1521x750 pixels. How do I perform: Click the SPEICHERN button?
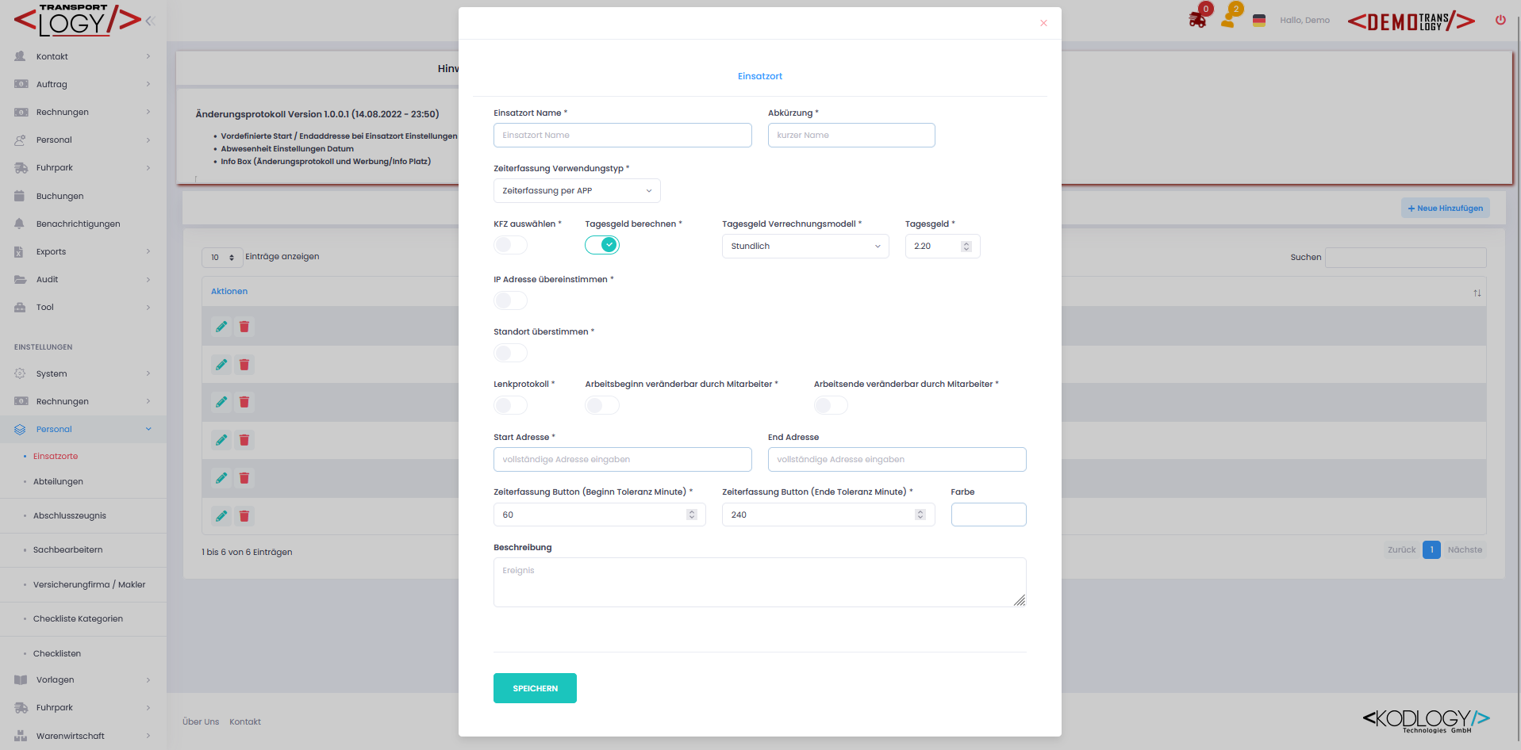[535, 688]
